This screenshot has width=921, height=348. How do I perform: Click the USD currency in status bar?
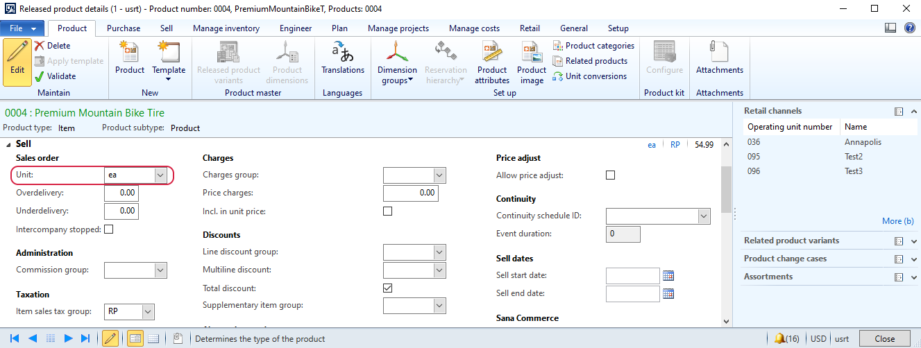click(x=818, y=338)
